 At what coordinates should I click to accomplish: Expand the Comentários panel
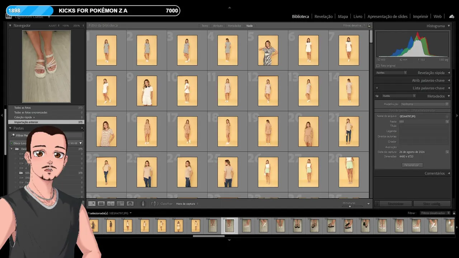(449, 173)
